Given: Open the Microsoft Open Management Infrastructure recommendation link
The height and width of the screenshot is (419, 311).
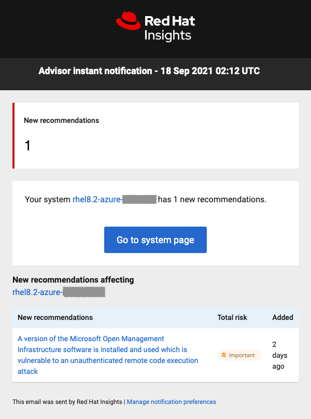Looking at the screenshot, I should pyautogui.click(x=108, y=355).
